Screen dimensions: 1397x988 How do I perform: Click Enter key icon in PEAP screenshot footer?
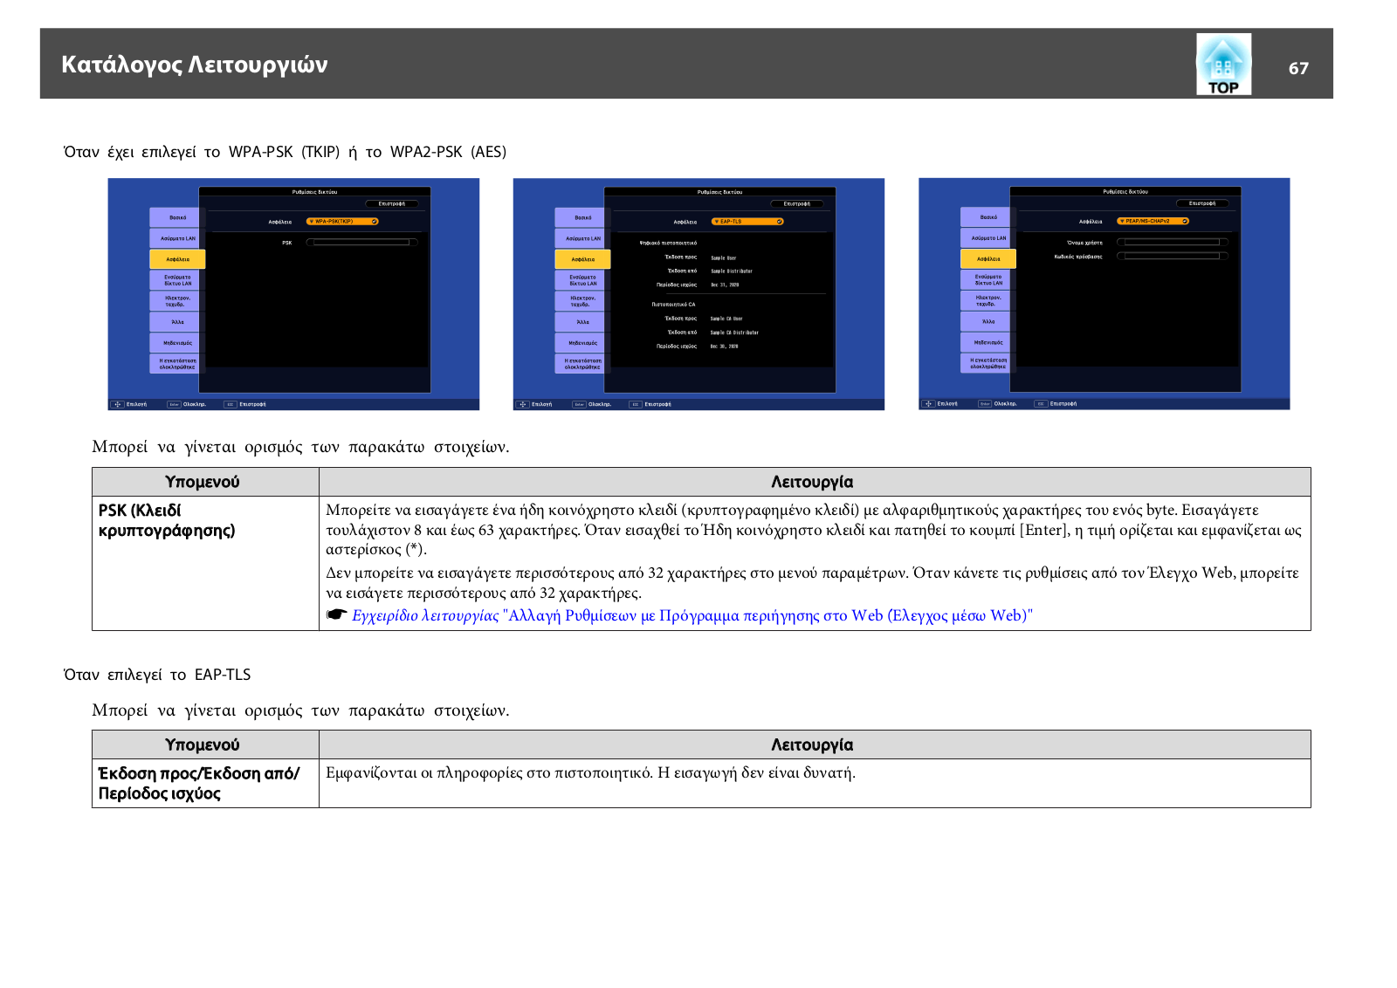(985, 403)
